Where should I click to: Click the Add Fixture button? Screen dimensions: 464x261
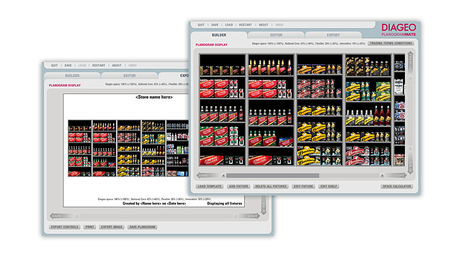240,186
